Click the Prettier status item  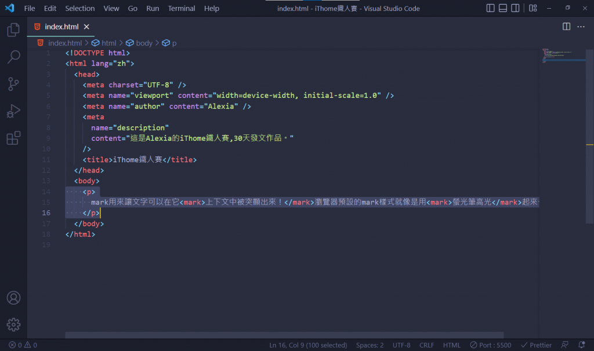click(x=536, y=345)
